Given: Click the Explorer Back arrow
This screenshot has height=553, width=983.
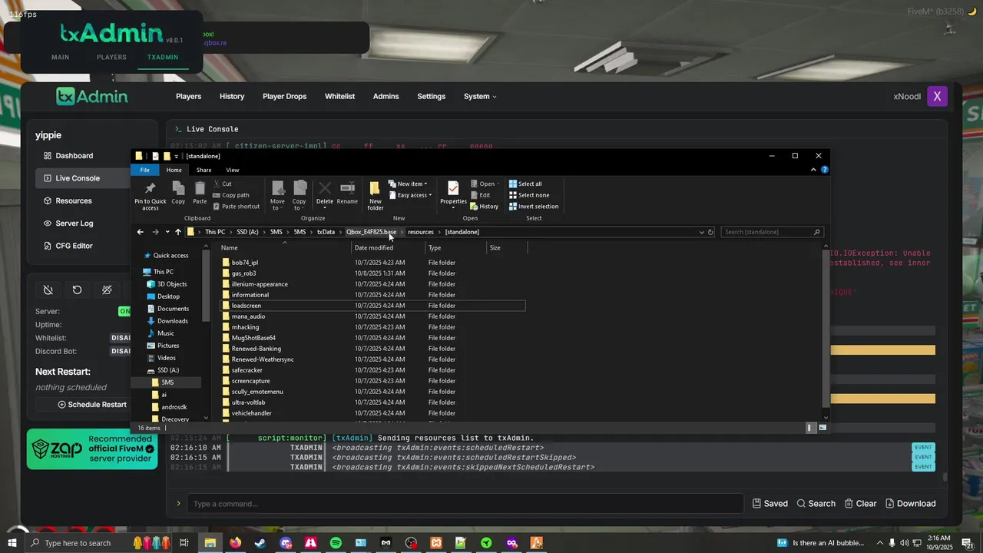Looking at the screenshot, I should [x=140, y=232].
